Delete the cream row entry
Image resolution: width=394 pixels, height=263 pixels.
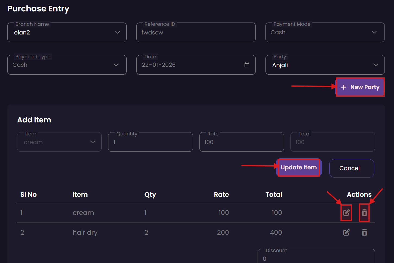(364, 213)
